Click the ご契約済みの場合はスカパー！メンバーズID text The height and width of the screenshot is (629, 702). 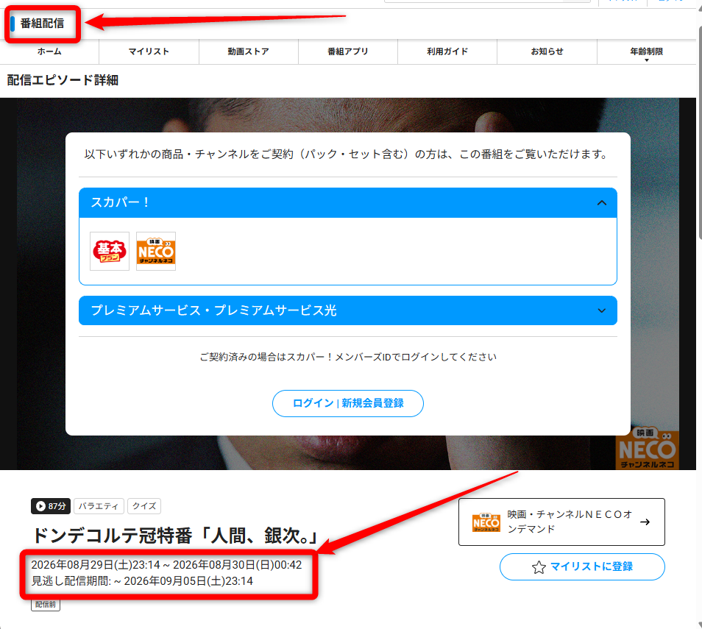click(x=348, y=357)
